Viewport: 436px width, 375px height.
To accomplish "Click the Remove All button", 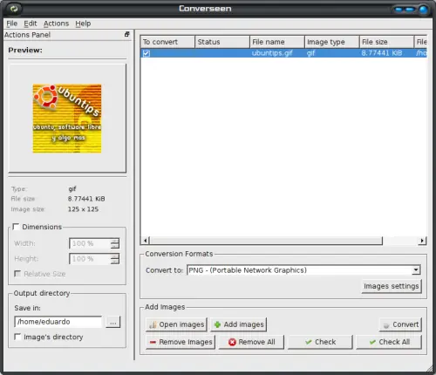I will coord(251,342).
